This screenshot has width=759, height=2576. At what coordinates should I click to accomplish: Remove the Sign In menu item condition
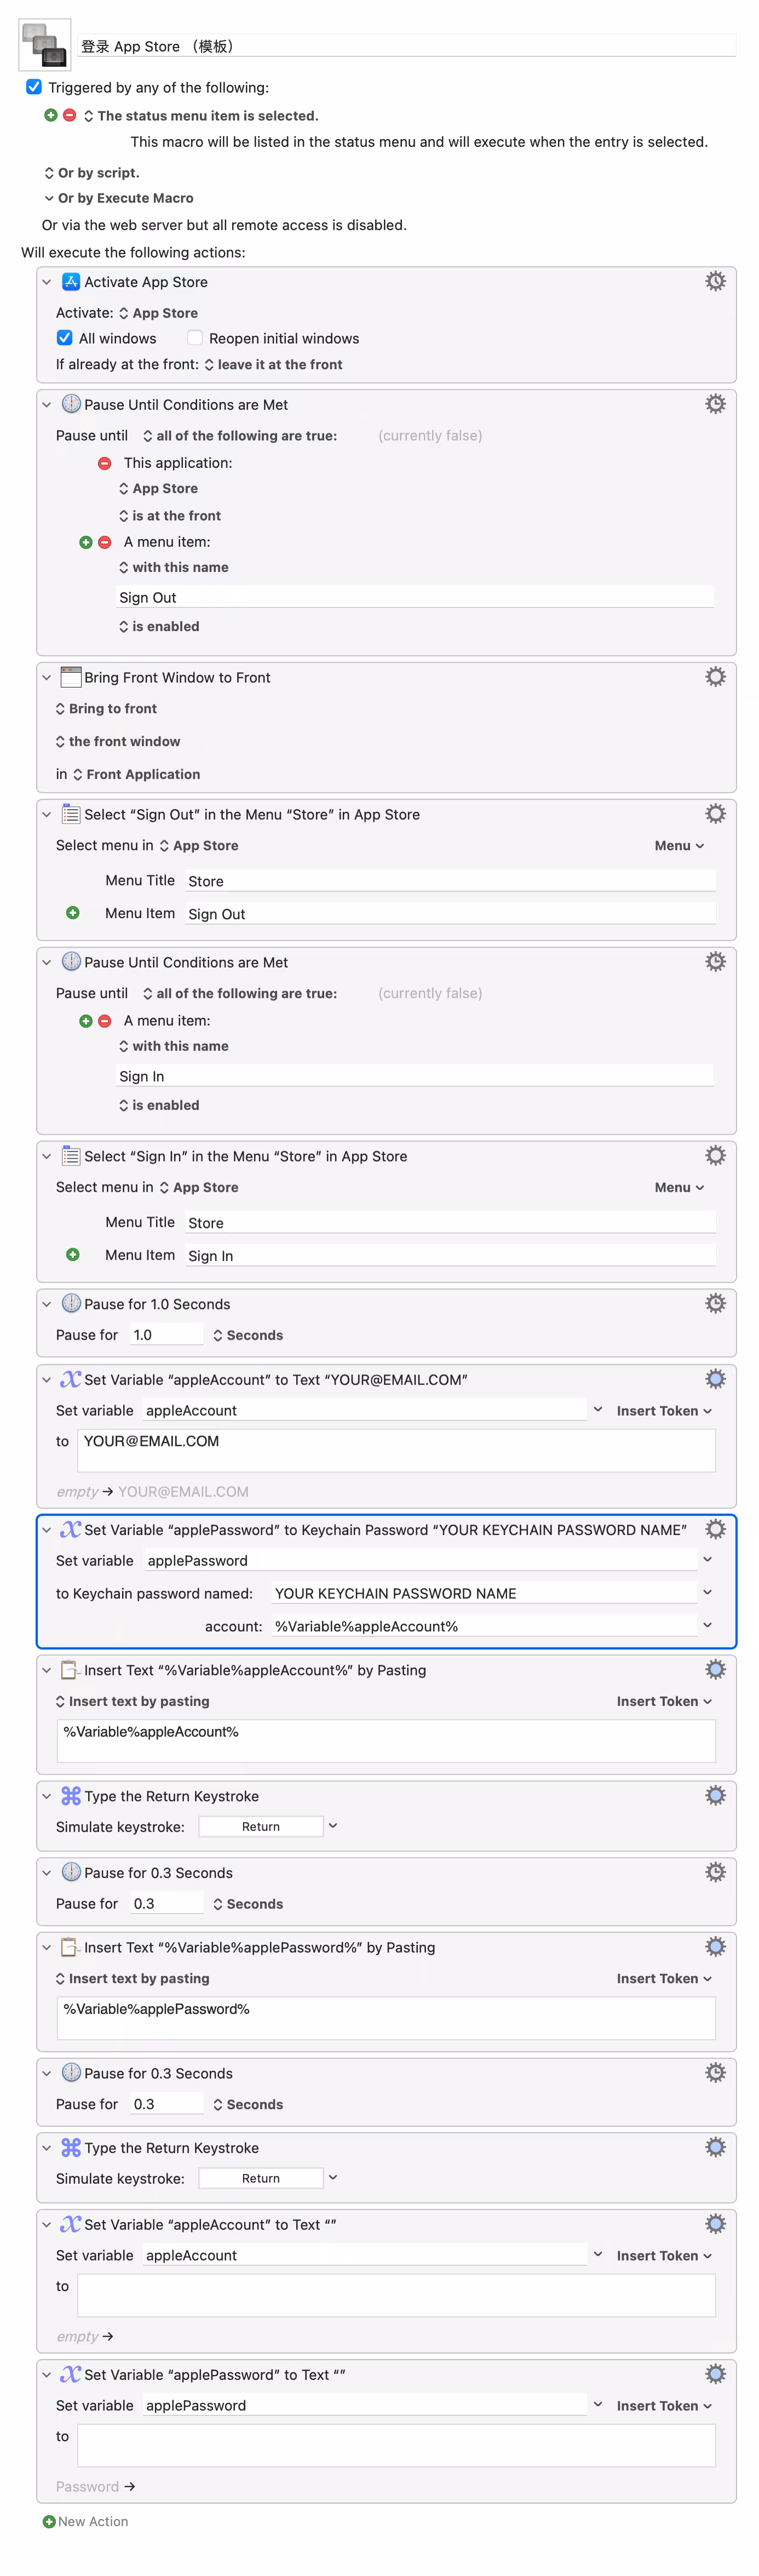click(104, 1021)
